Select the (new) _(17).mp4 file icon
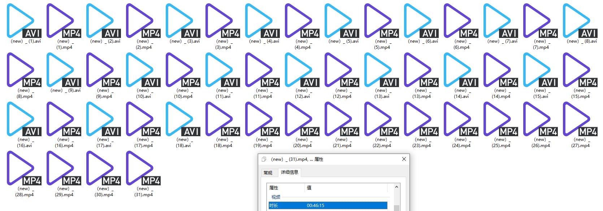The image size is (603, 211). [143, 119]
